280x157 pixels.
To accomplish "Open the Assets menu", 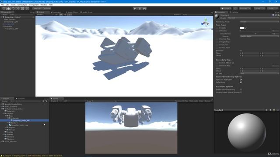I will pos(13,5).
